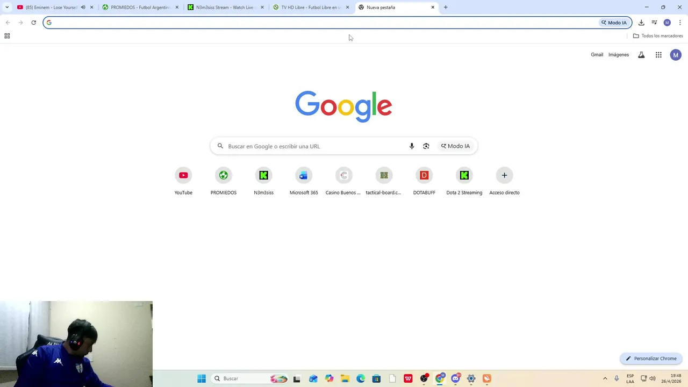Image resolution: width=688 pixels, height=387 pixels.
Task: Show hidden system tray icons
Action: pyautogui.click(x=605, y=378)
